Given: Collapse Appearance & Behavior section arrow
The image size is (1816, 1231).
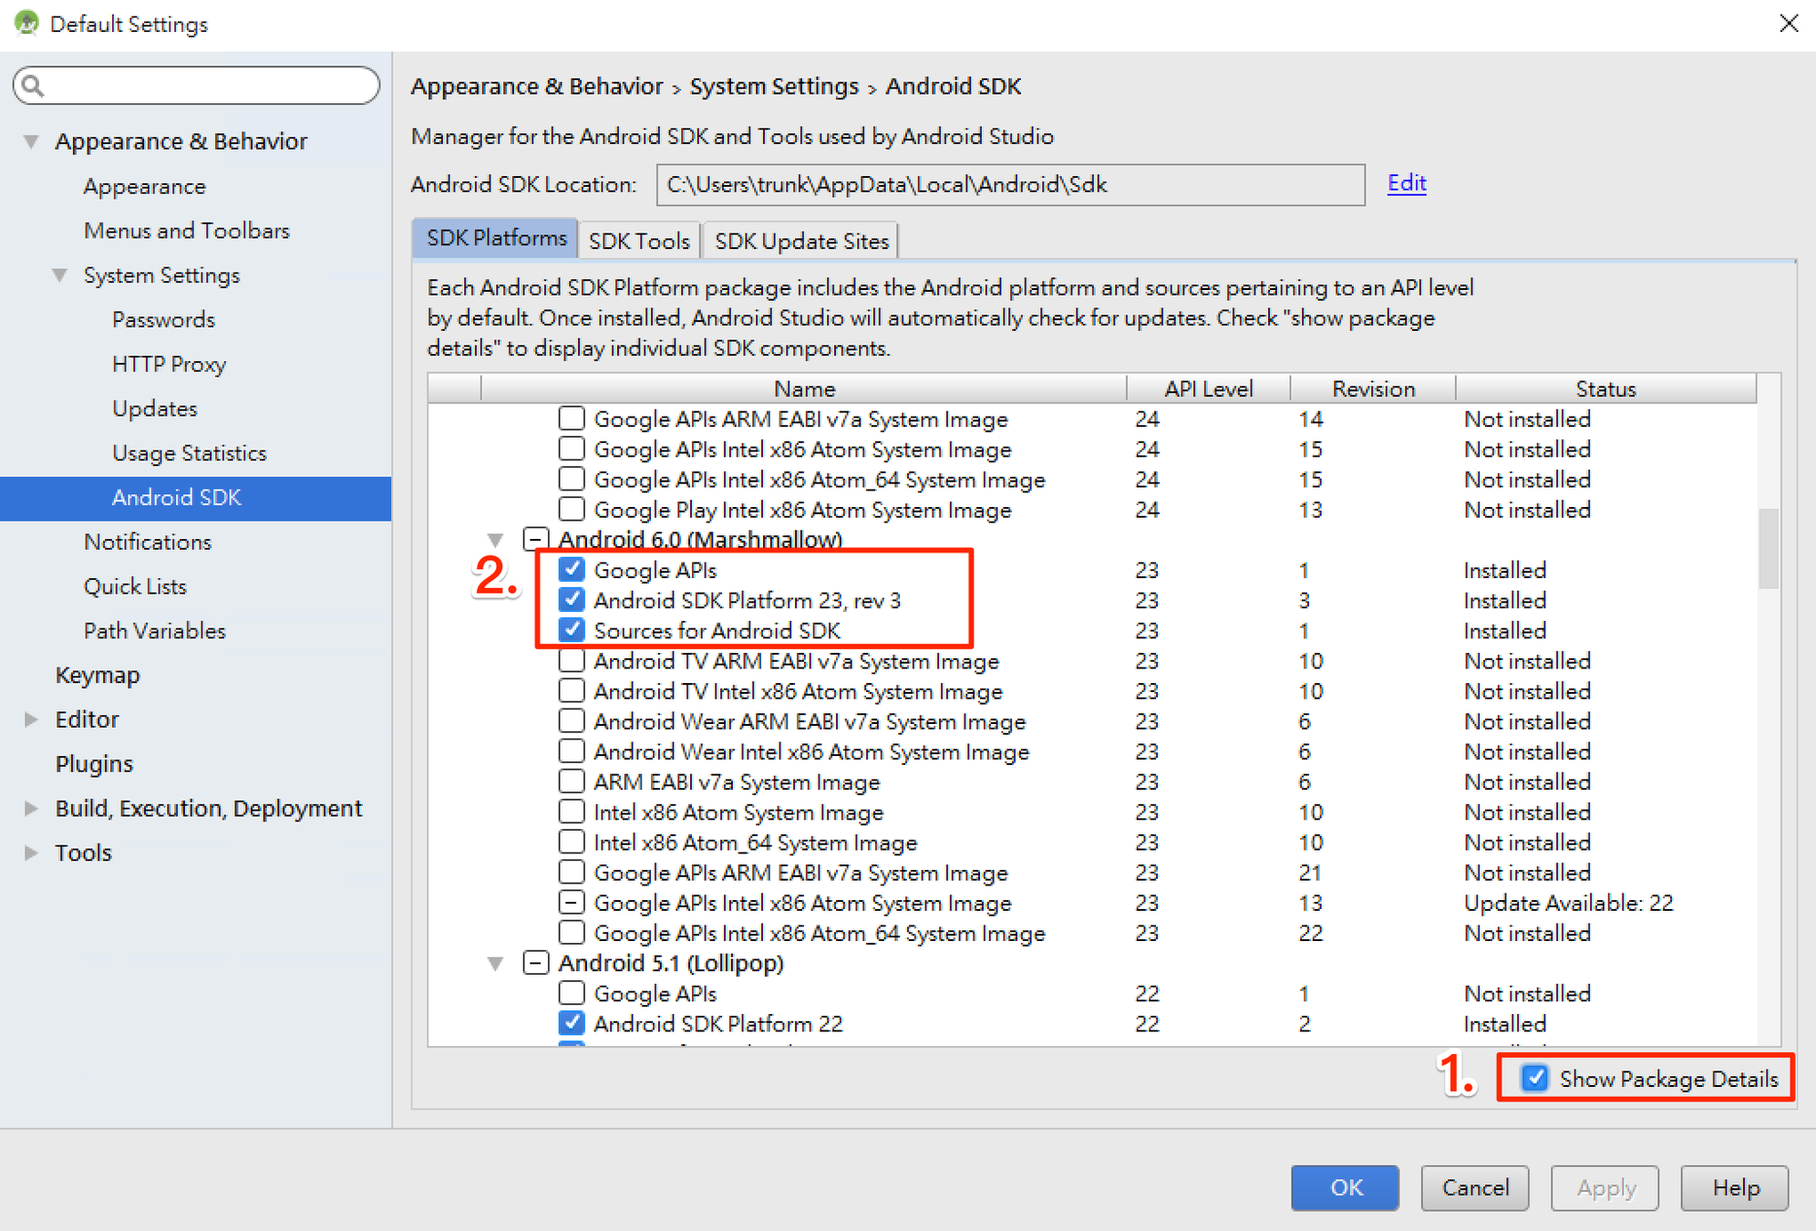Looking at the screenshot, I should coord(31,141).
